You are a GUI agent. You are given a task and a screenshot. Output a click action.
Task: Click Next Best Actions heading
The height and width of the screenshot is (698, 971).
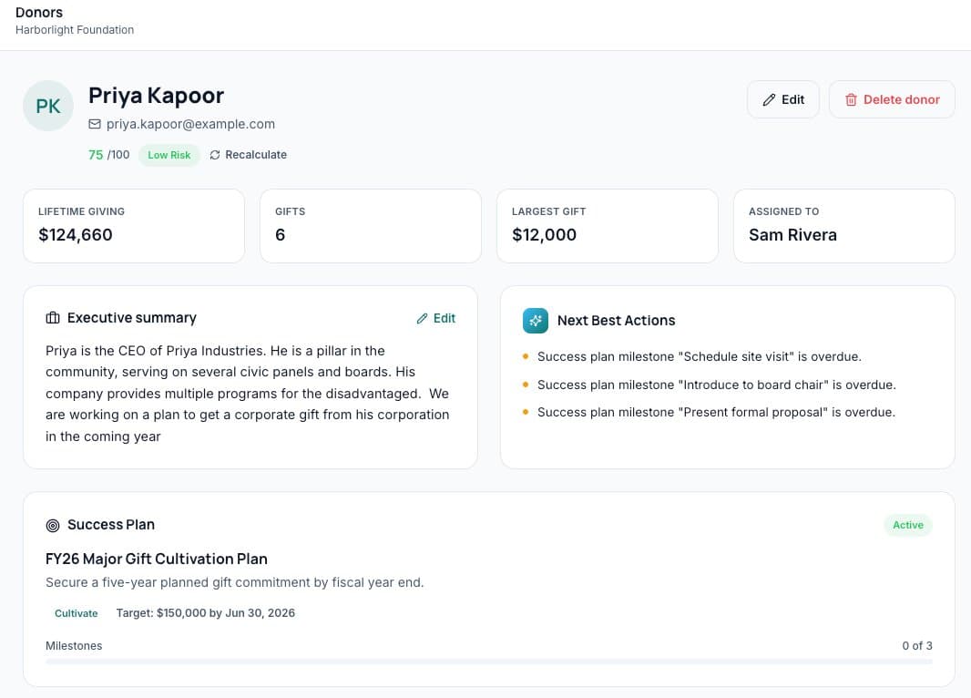point(616,321)
